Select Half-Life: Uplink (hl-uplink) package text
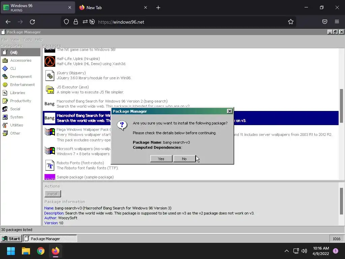Screen dimensions: 345x259 78,59
